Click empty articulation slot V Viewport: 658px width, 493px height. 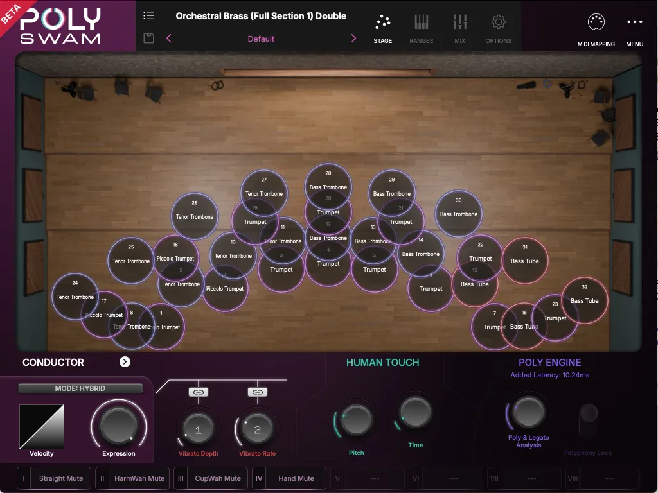coord(368,478)
